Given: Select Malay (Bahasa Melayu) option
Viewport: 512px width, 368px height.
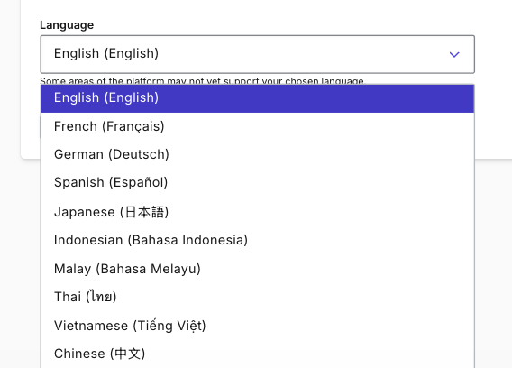Looking at the screenshot, I should [257, 269].
